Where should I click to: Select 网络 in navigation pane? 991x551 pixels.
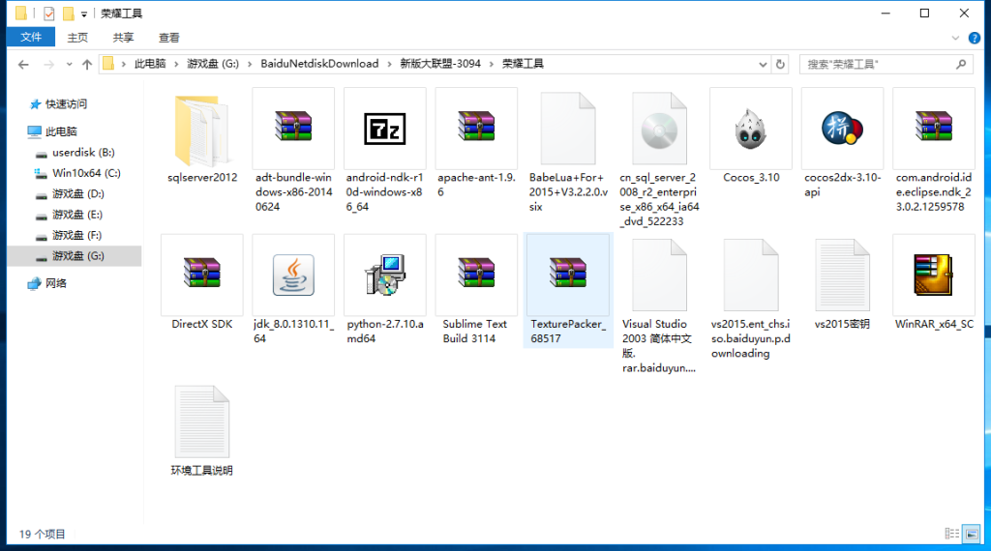click(56, 283)
